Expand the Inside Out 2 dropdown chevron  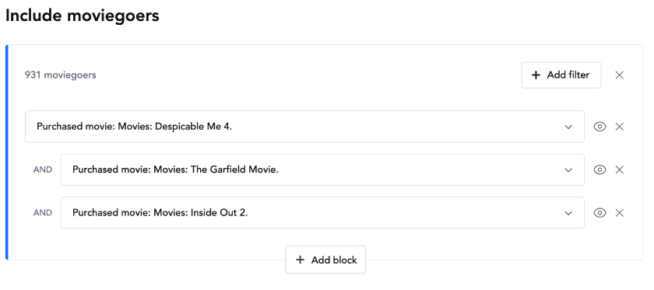pos(568,213)
